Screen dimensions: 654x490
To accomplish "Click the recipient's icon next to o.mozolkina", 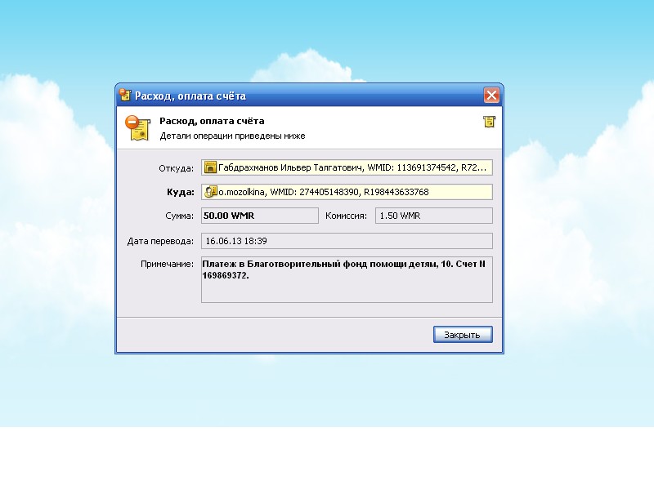I will click(x=211, y=192).
